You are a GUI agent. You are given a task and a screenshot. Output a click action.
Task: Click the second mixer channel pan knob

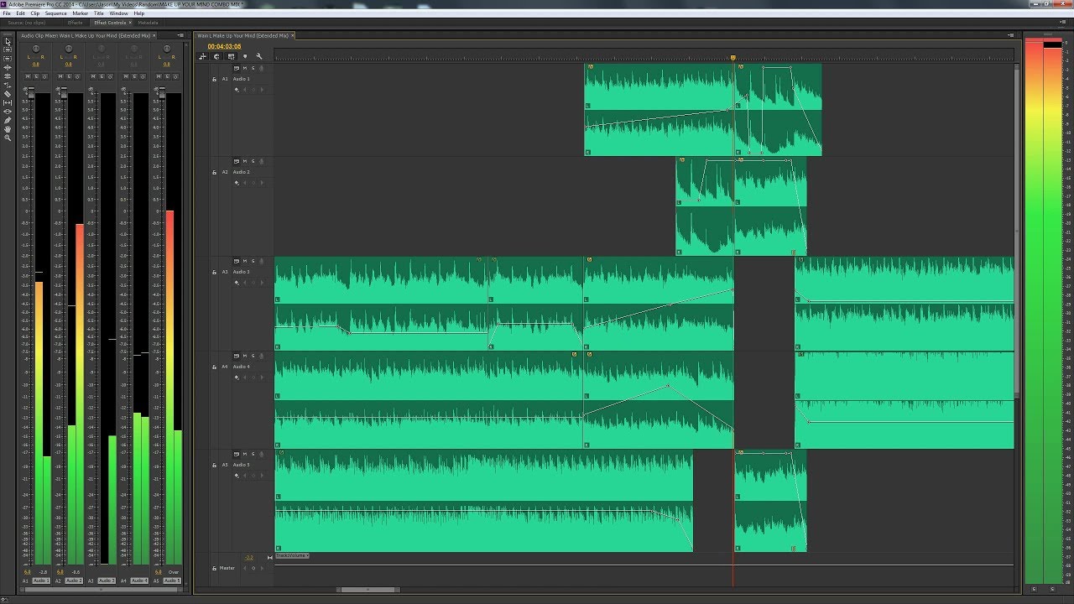click(69, 49)
